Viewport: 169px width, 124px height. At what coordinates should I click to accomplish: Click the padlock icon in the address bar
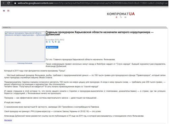click(15, 3)
